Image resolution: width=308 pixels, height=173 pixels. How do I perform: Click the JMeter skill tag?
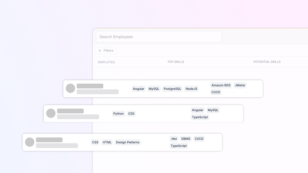240,85
